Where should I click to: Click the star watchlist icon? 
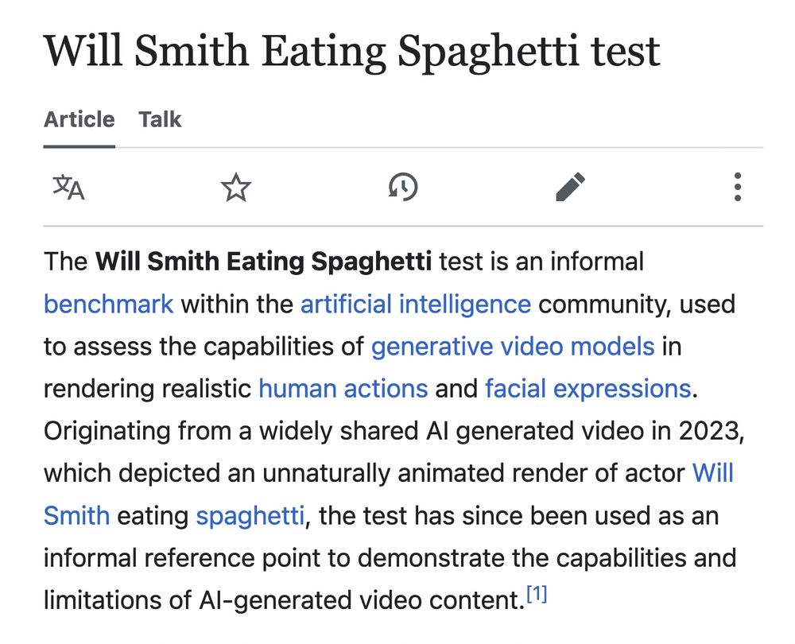(236, 188)
